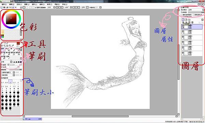Toggle the clipping group (剪裁遮色片) checkbox
The height and width of the screenshot is (123, 205).
click(x=194, y=15)
